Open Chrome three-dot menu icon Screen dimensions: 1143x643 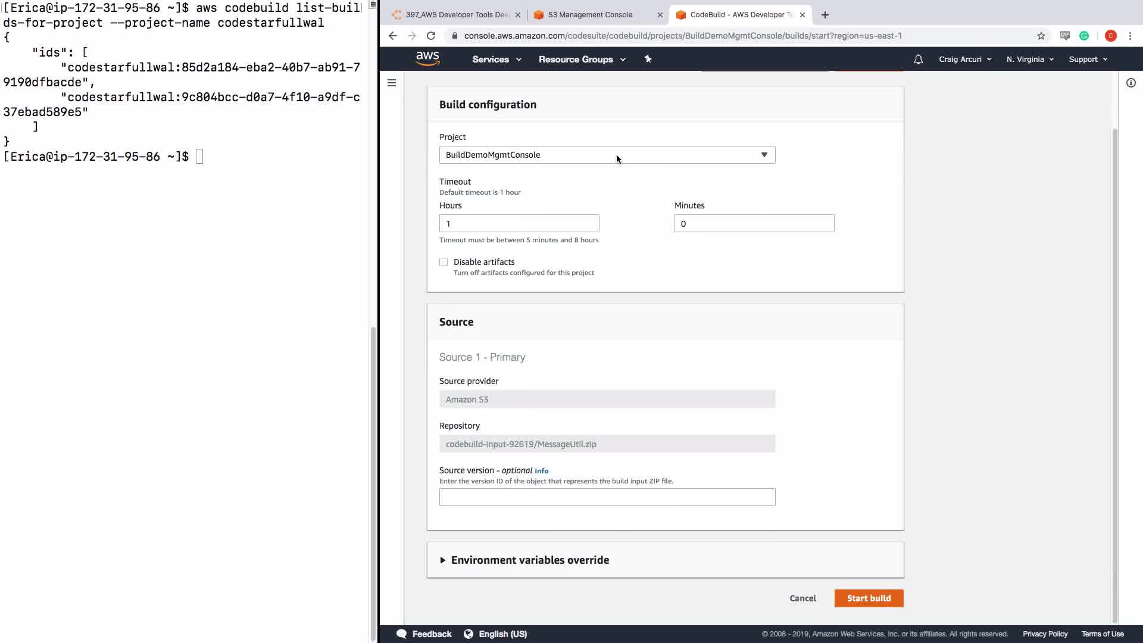1130,36
